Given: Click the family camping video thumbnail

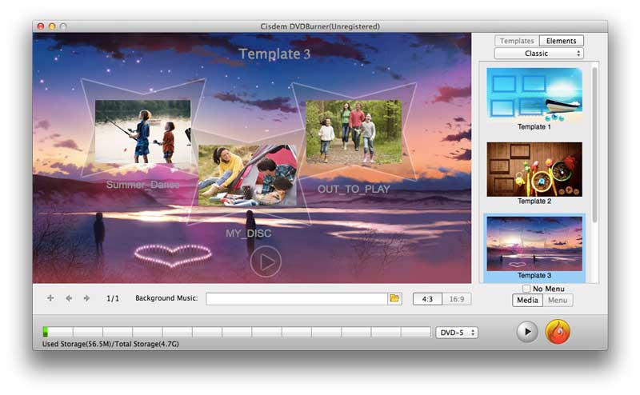Looking at the screenshot, I should point(247,174).
